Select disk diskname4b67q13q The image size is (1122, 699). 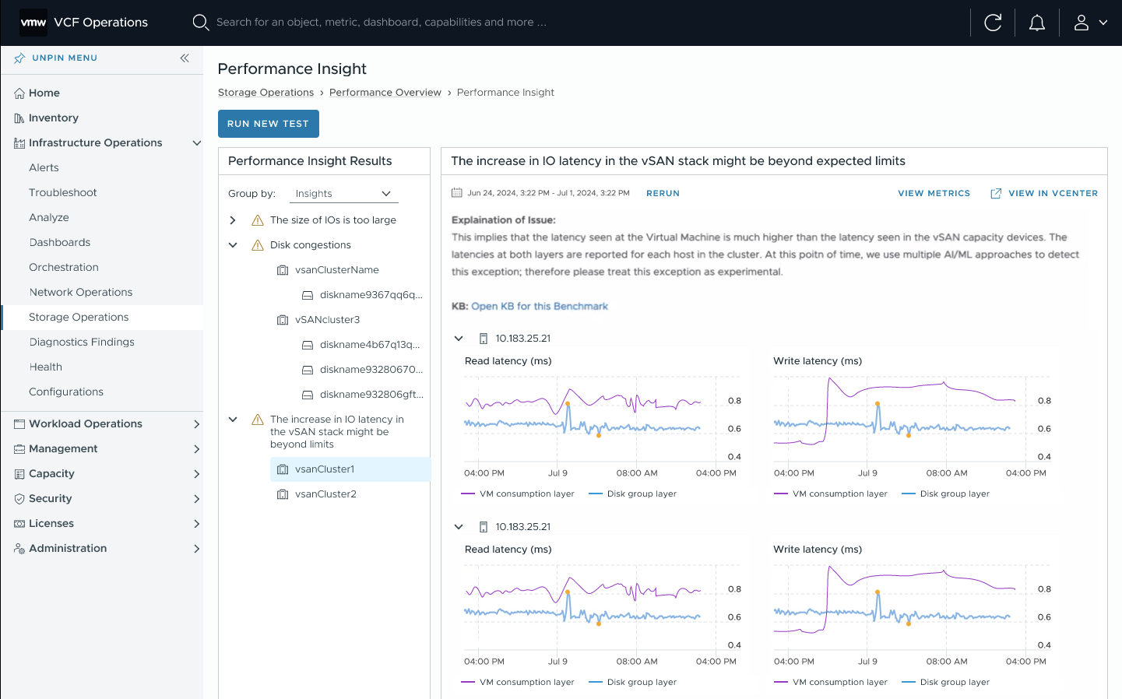(x=370, y=345)
